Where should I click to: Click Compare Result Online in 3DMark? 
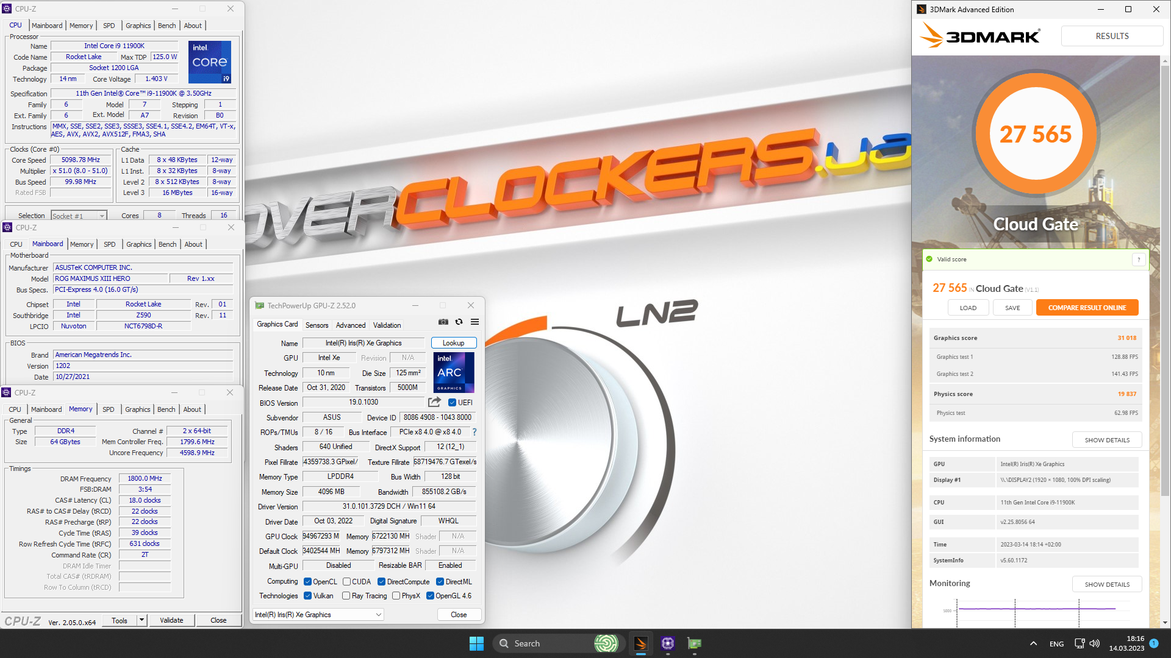coord(1087,308)
